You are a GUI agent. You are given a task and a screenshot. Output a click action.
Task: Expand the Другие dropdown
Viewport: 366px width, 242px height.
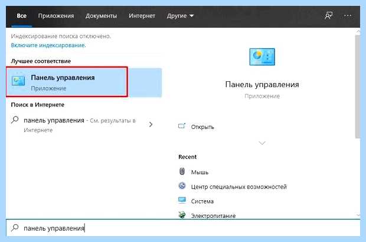click(x=180, y=16)
